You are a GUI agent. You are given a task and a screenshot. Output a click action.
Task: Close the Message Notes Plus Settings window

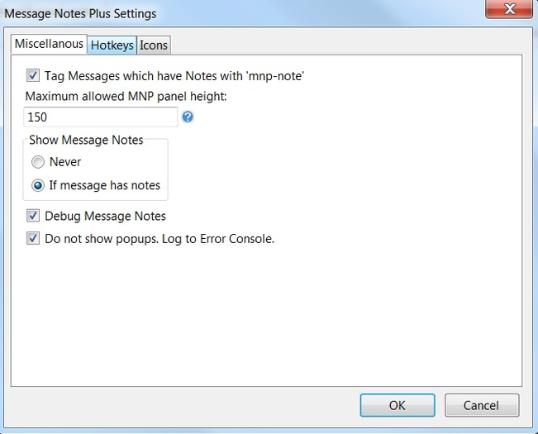pyautogui.click(x=509, y=9)
